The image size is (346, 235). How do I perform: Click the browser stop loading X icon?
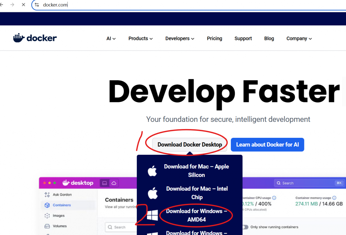(23, 5)
